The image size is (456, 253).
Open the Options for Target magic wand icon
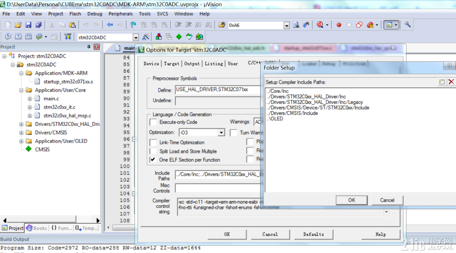click(146, 37)
